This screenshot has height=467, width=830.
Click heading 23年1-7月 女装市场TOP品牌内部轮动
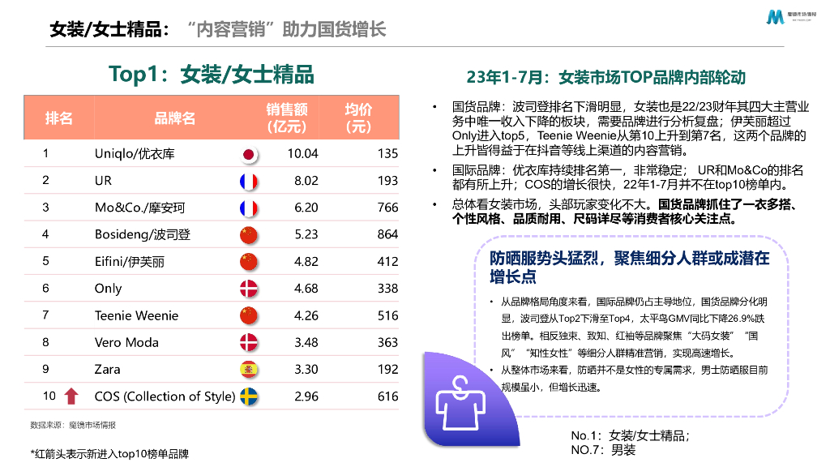click(x=606, y=77)
